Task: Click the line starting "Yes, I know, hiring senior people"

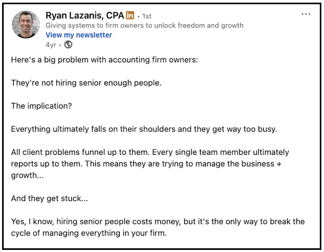Action: click(158, 221)
